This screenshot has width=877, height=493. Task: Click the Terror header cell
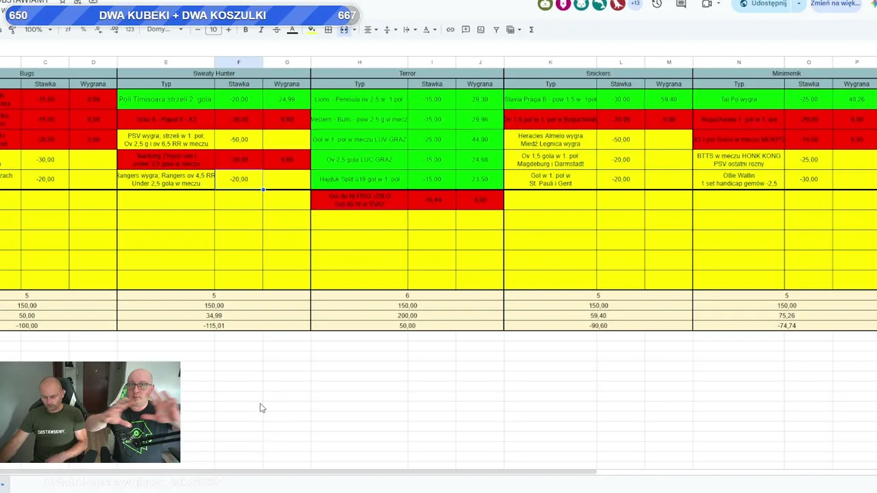[407, 73]
